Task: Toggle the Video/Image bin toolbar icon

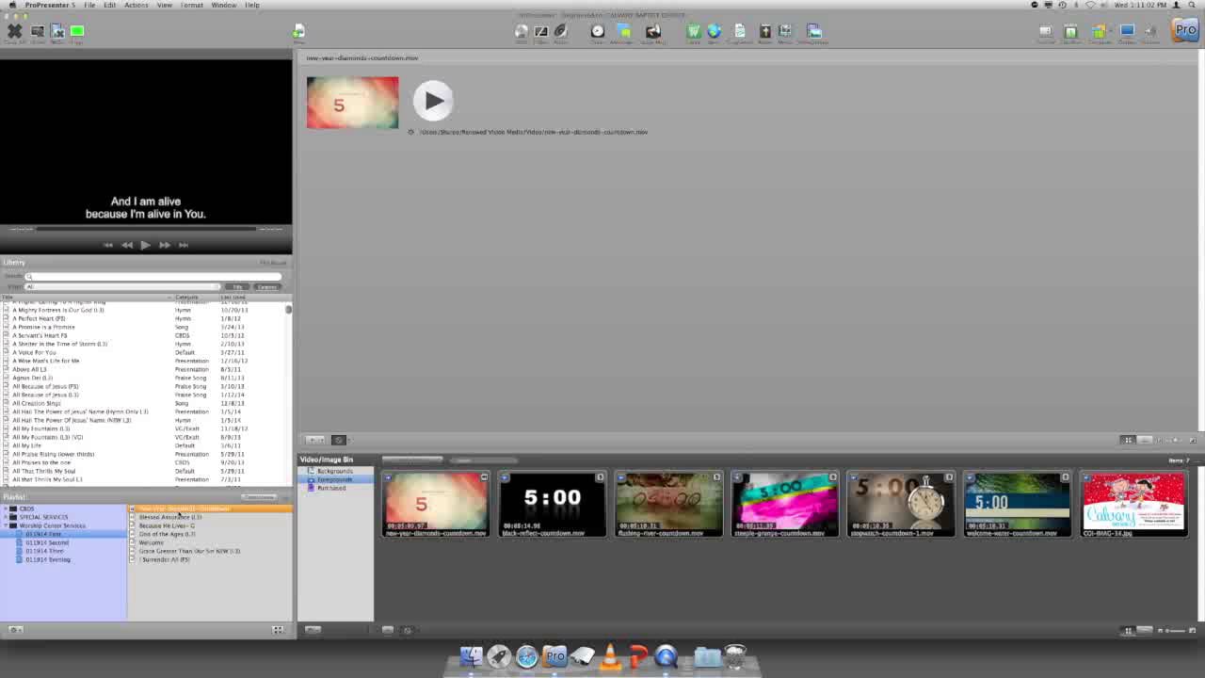Action: pyautogui.click(x=814, y=31)
